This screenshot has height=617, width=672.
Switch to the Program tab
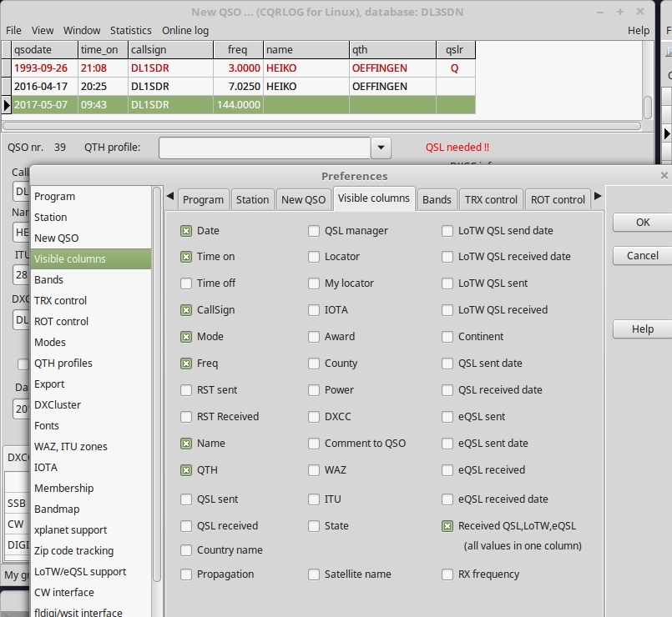click(x=203, y=200)
